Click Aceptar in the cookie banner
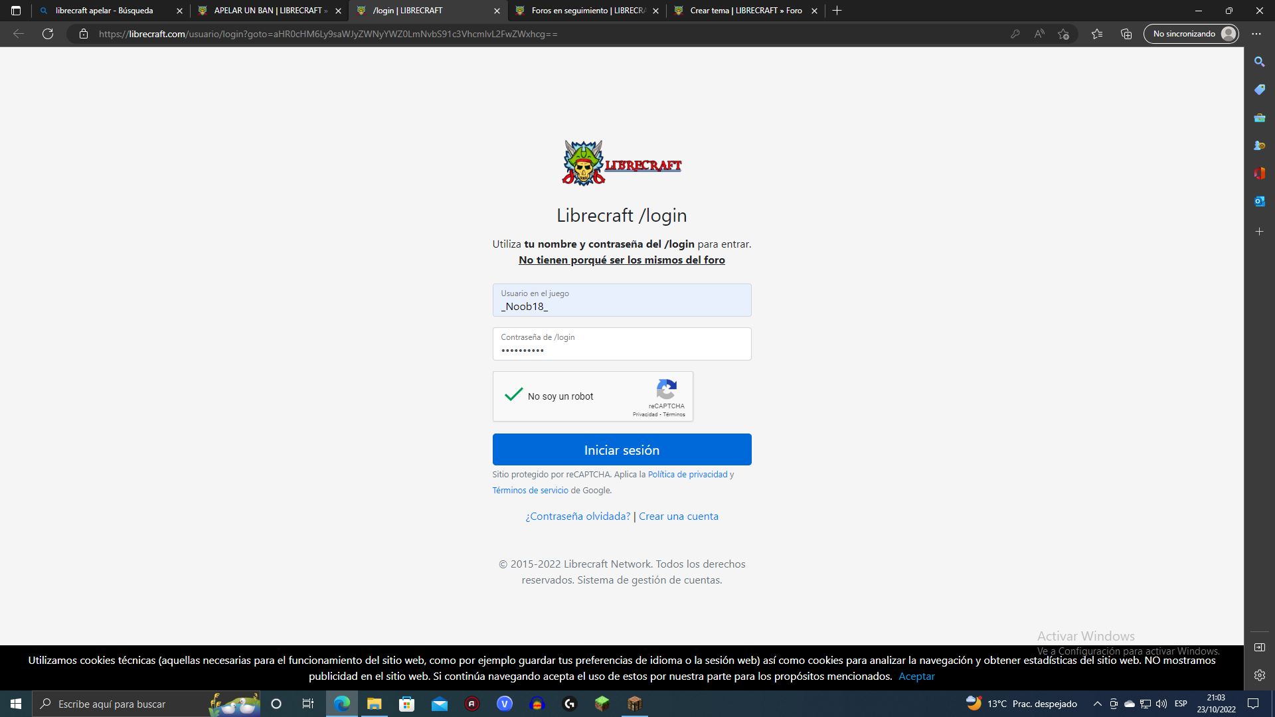 [x=916, y=676]
